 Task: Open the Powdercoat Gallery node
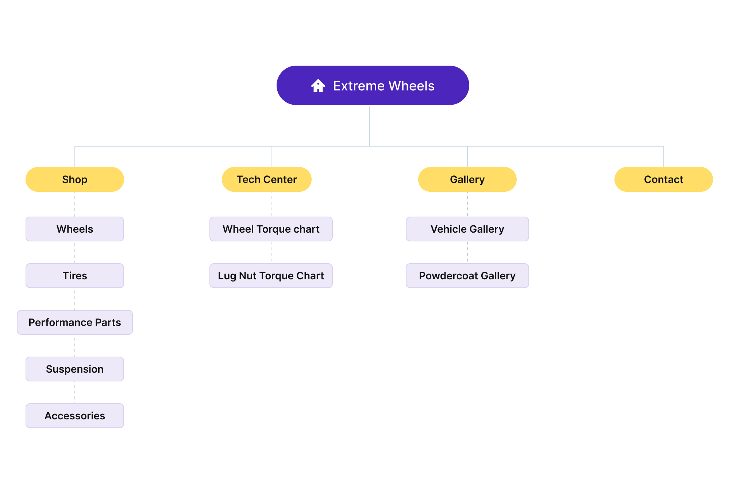(467, 276)
